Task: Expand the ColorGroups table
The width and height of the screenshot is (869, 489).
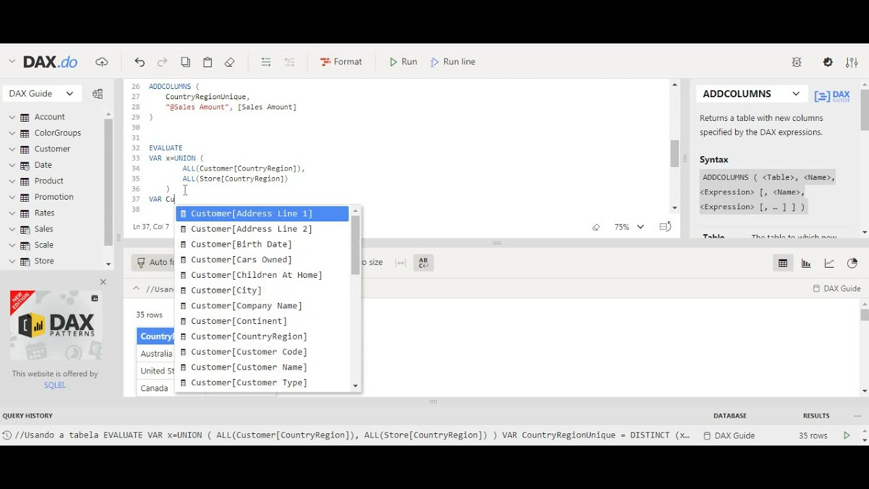Action: click(x=12, y=133)
